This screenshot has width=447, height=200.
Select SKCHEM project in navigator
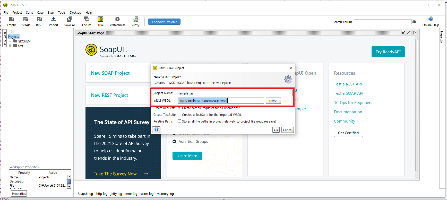coord(24,41)
